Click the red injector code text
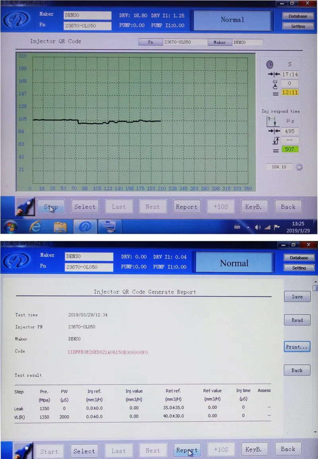The width and height of the screenshot is (318, 459). [x=108, y=352]
